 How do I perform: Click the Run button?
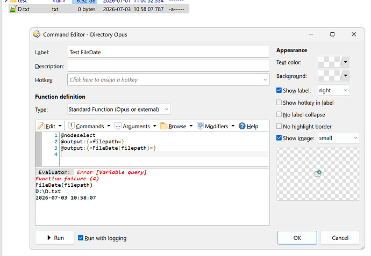[55, 238]
